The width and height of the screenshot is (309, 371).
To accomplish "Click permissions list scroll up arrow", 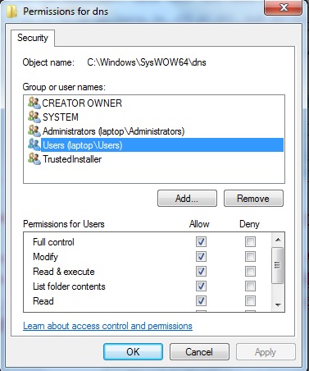I will (x=278, y=240).
